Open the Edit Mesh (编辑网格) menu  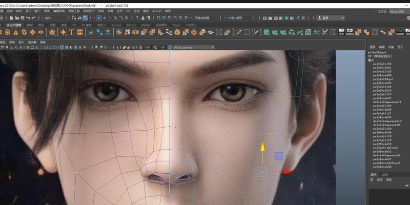click(x=59, y=11)
